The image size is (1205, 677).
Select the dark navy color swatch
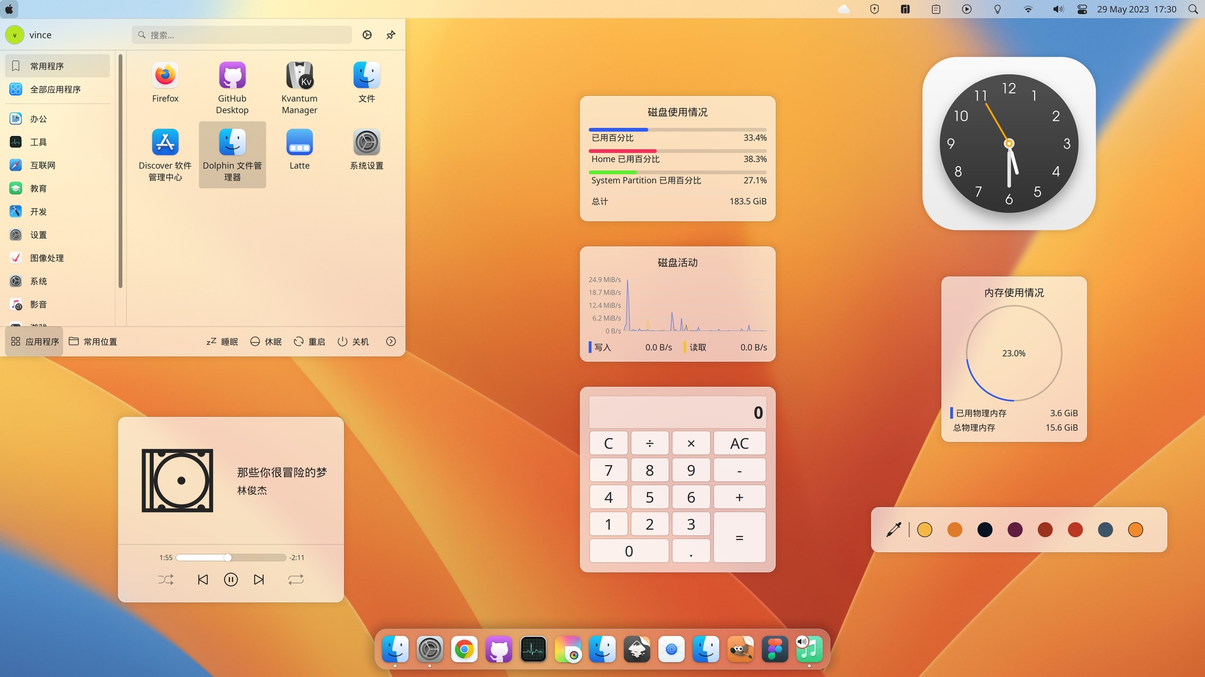pyautogui.click(x=985, y=530)
